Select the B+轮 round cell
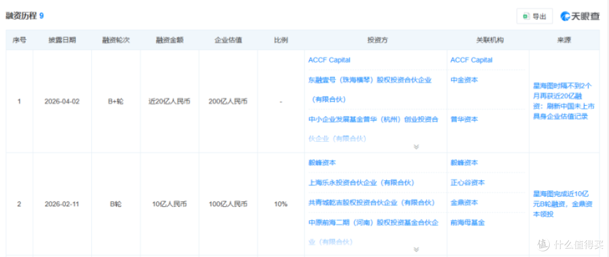The image size is (609, 257). (116, 102)
